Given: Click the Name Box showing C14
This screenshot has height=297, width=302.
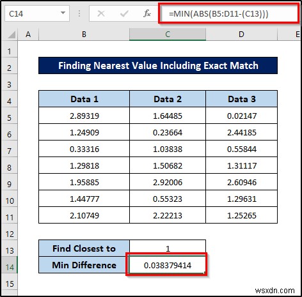Looking at the screenshot, I should point(37,13).
